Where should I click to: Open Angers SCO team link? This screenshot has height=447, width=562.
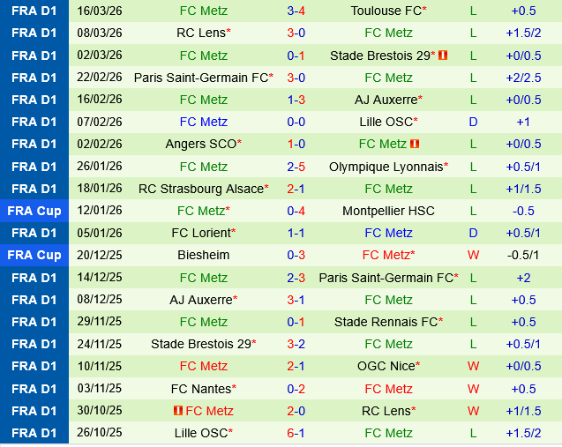click(x=200, y=144)
